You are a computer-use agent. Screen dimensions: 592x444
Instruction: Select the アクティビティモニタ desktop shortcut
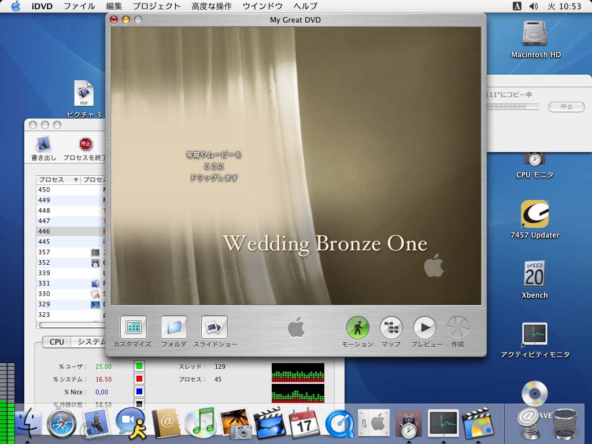tap(535, 334)
